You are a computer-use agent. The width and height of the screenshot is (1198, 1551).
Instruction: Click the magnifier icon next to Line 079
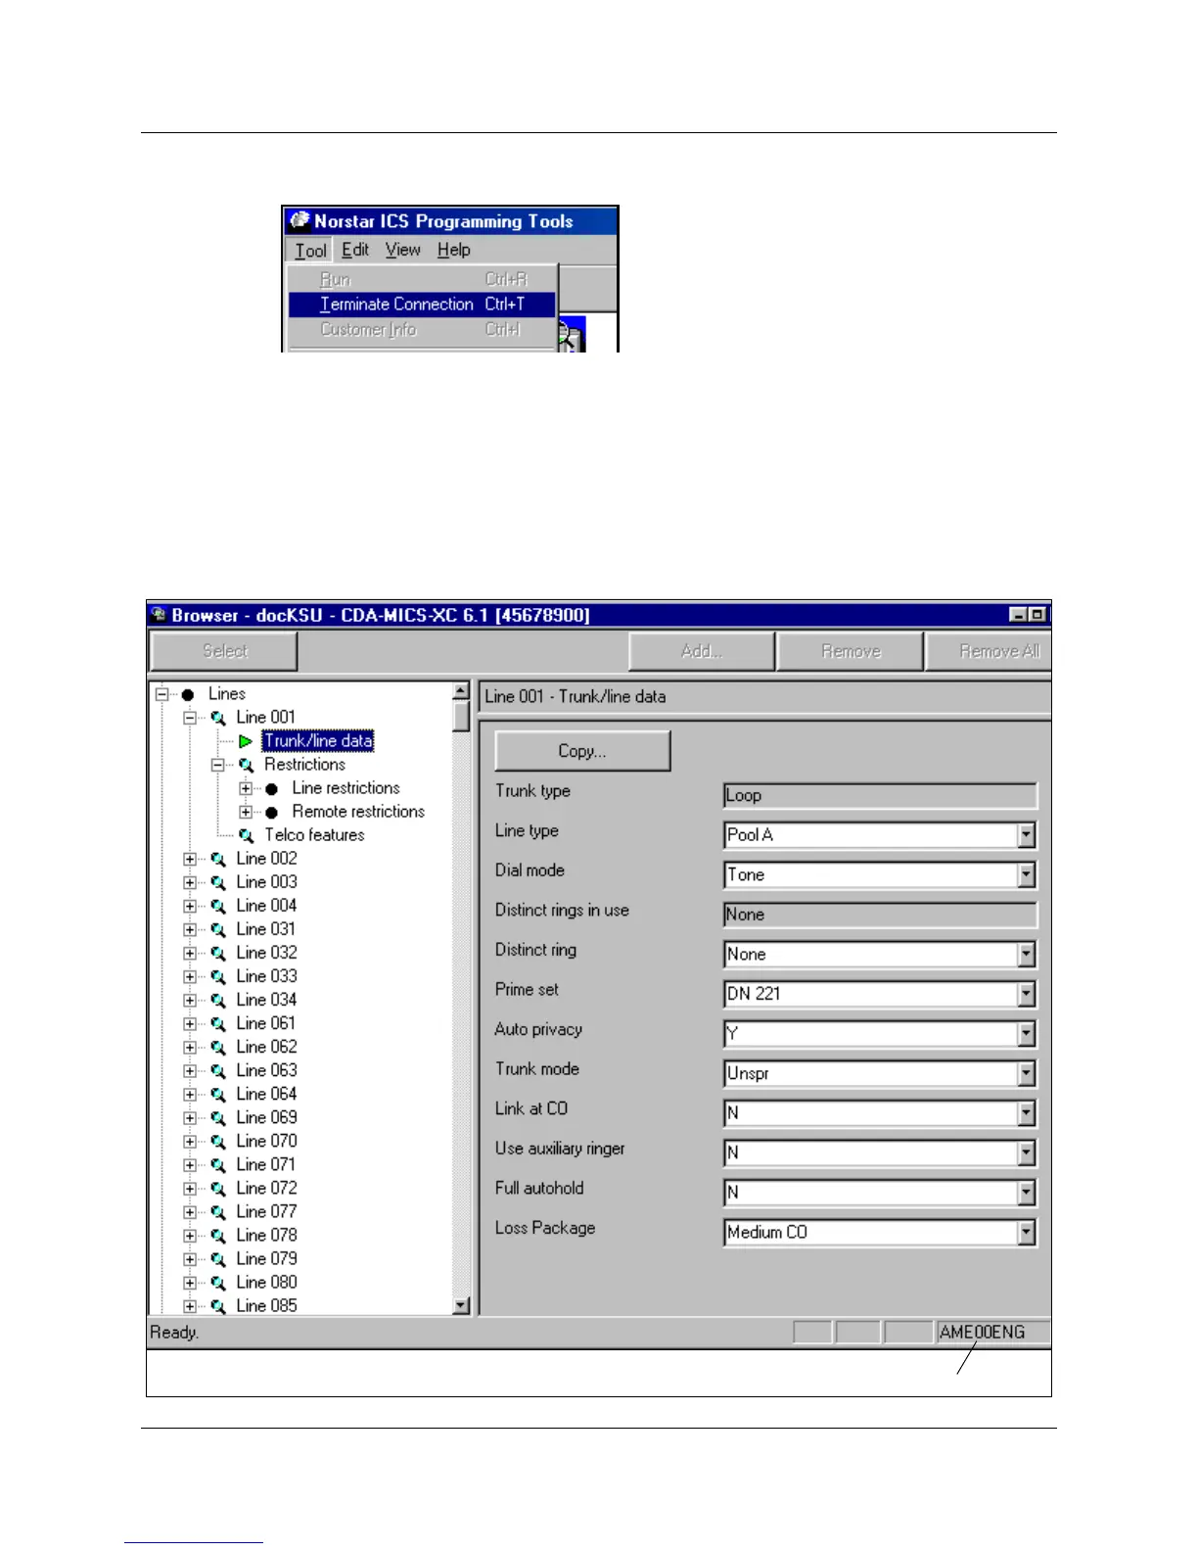(x=218, y=1258)
